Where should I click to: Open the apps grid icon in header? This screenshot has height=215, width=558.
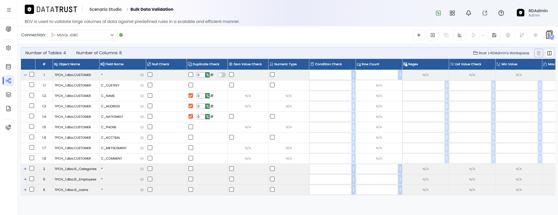(x=452, y=13)
